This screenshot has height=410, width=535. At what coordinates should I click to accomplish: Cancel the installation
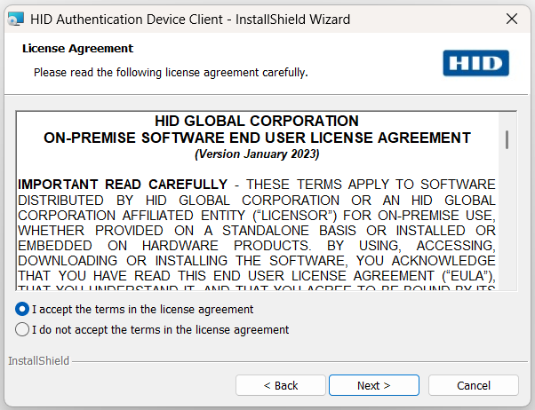point(474,385)
